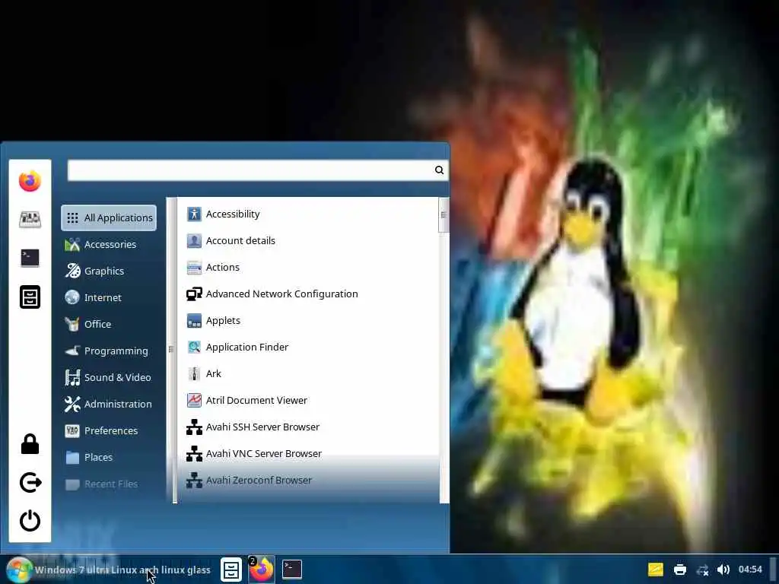Screen dimensions: 779x584
Task: Click the network disconnected tray icon
Action: [x=702, y=570]
